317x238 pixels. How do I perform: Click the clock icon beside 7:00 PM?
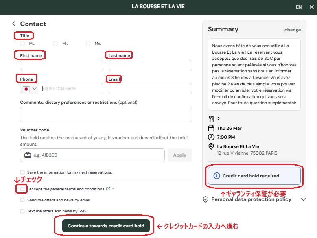211,137
